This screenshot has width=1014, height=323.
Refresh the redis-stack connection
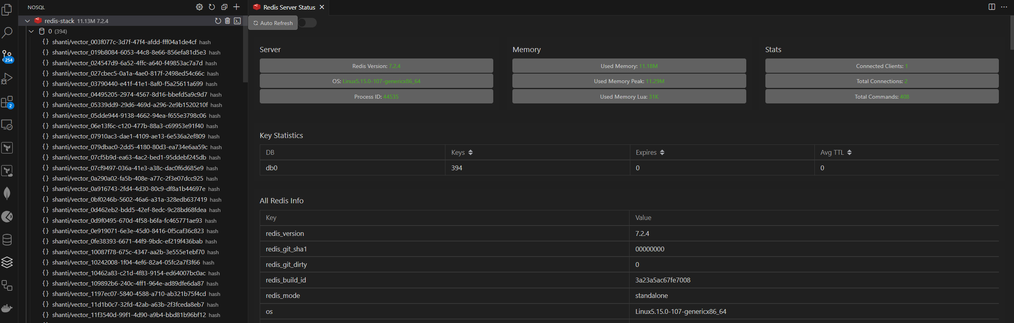tap(218, 21)
